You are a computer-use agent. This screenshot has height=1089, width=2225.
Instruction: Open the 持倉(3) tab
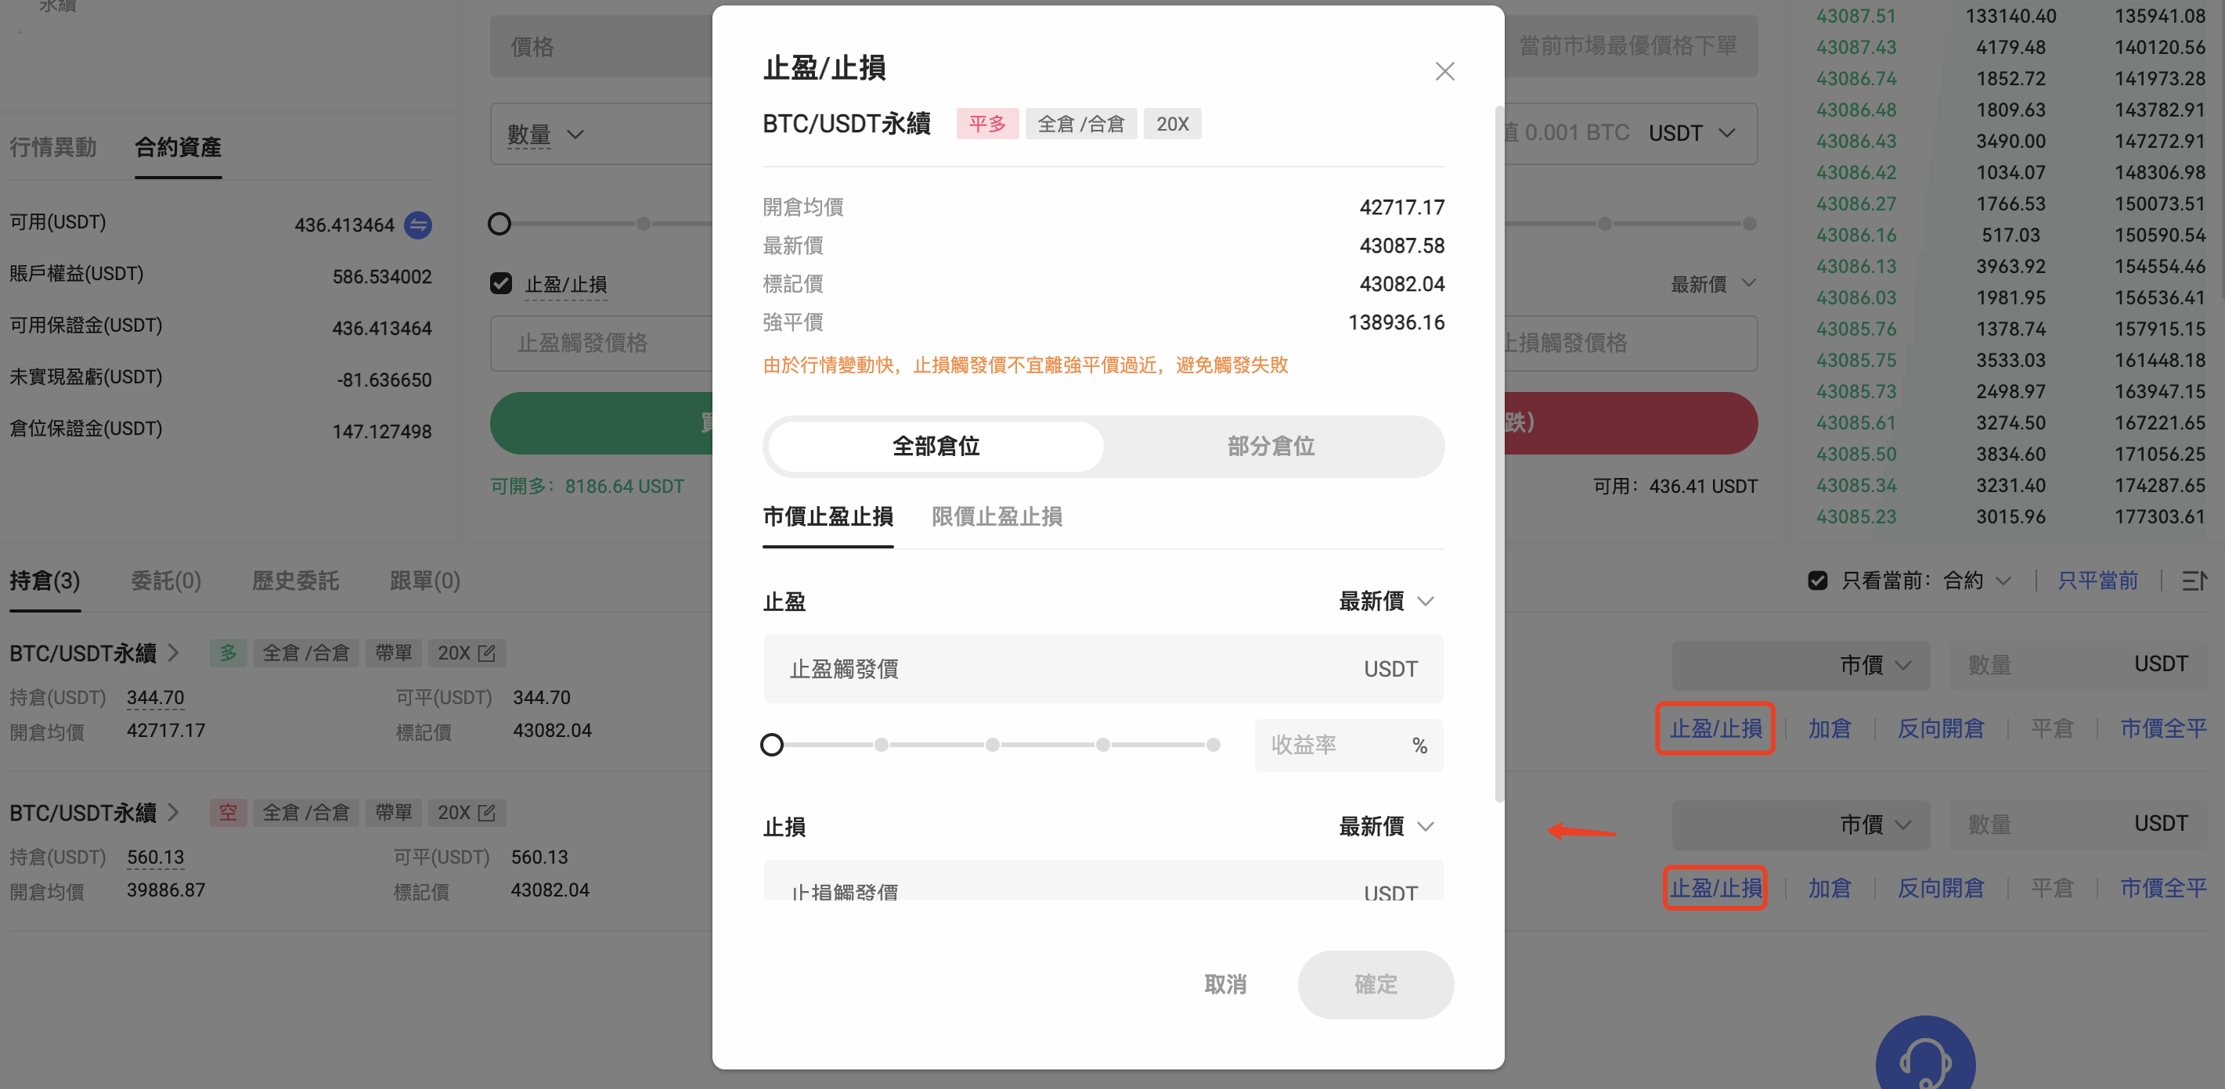coord(45,580)
